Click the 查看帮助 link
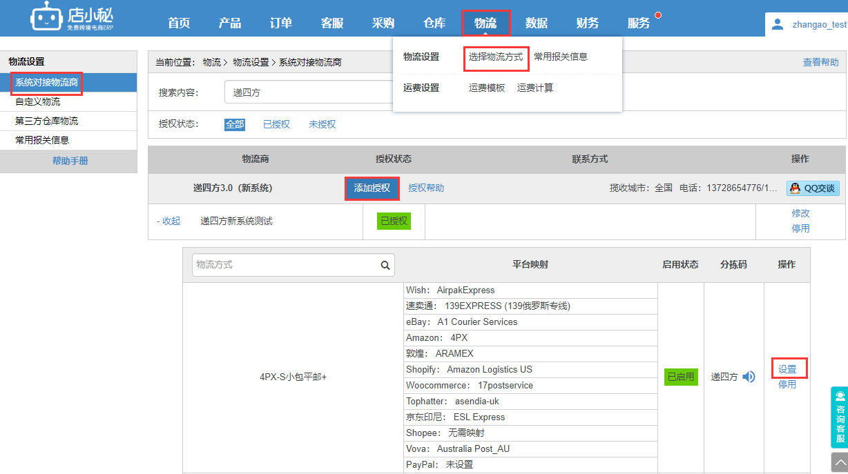The width and height of the screenshot is (848, 474). point(821,62)
